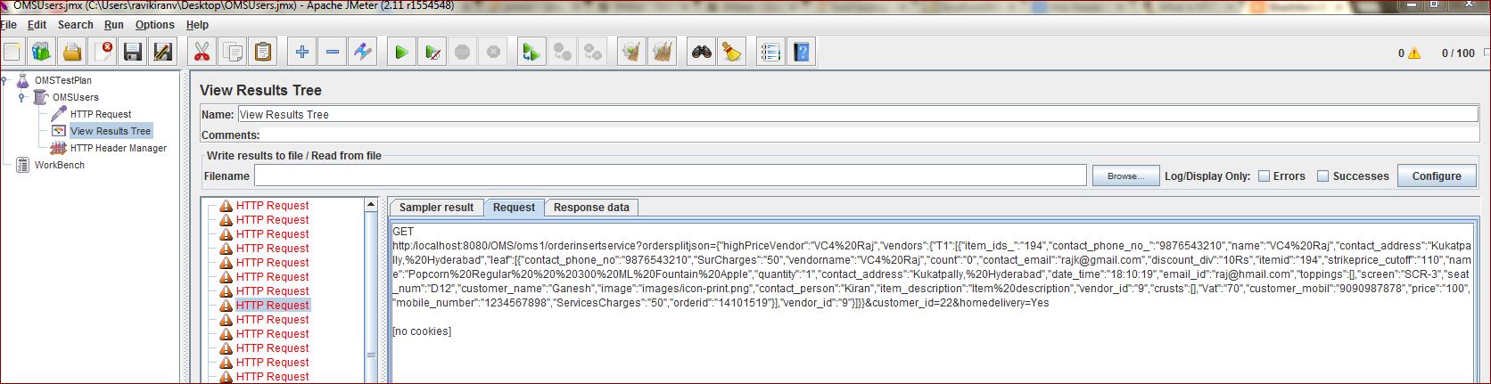The width and height of the screenshot is (1491, 384).
Task: Open the Function Helper dialog icon
Action: (771, 53)
